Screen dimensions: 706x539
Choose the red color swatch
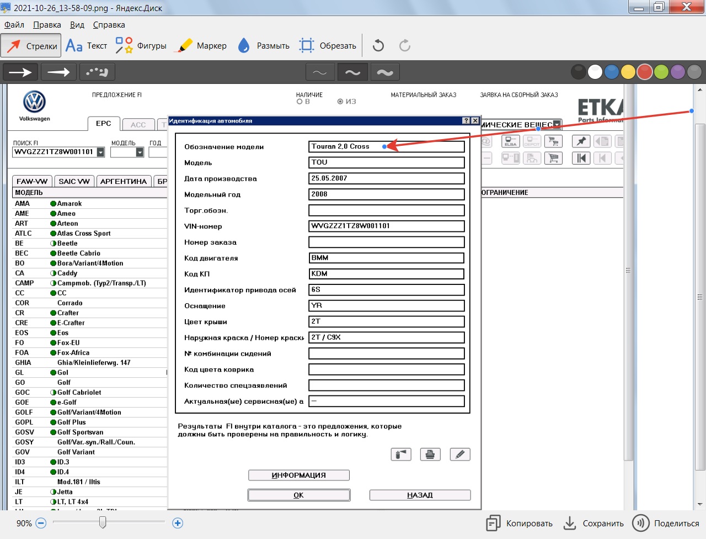[645, 72]
